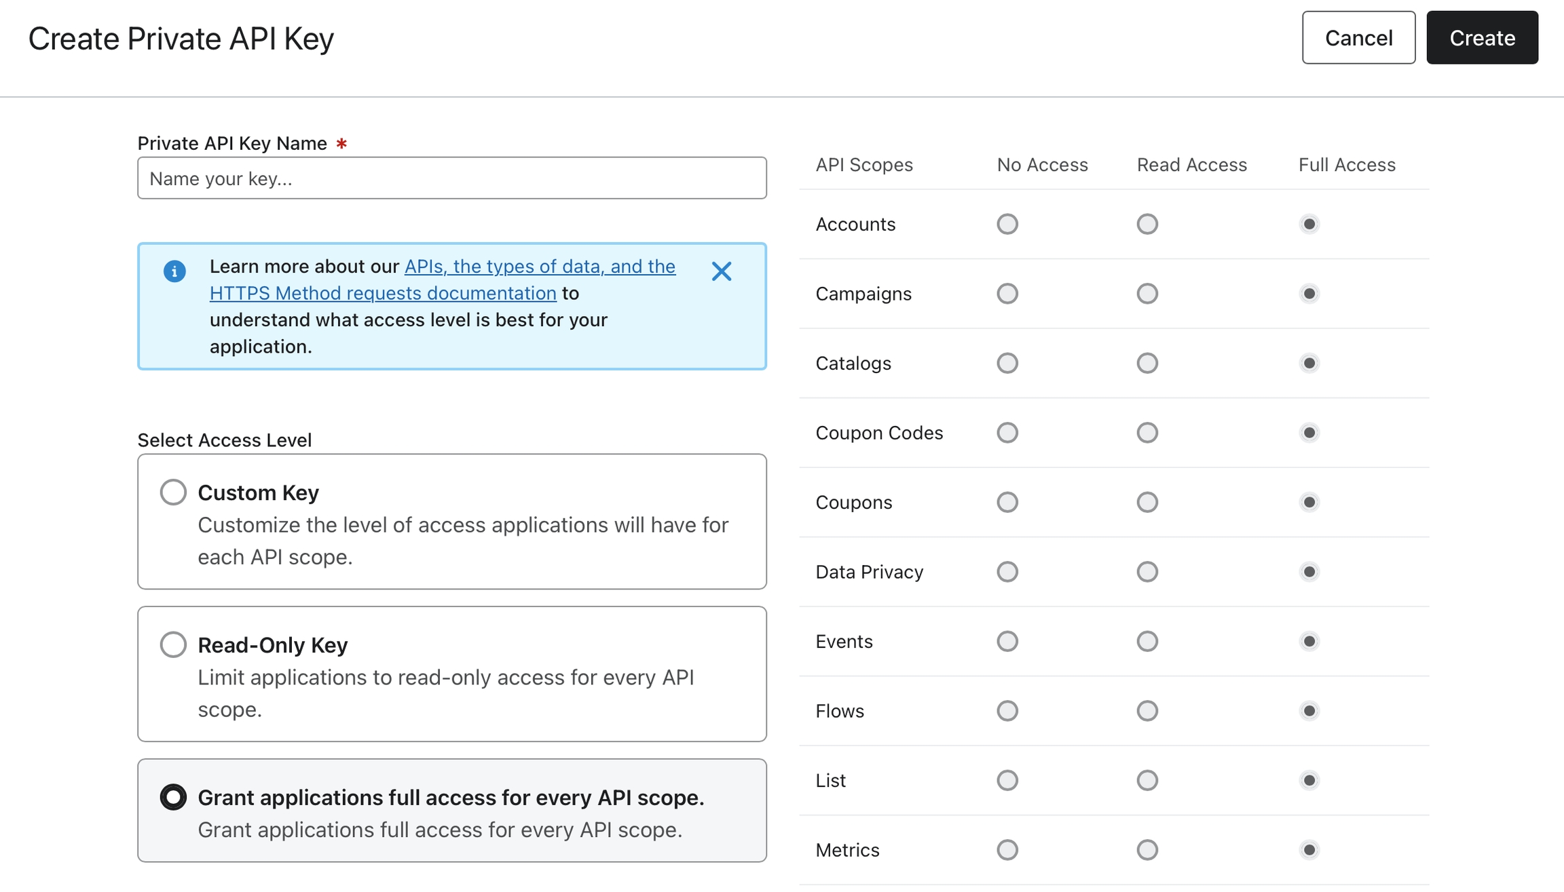Choose the Read-Only Key option
Screen dimensions: 1564x892
pos(173,644)
